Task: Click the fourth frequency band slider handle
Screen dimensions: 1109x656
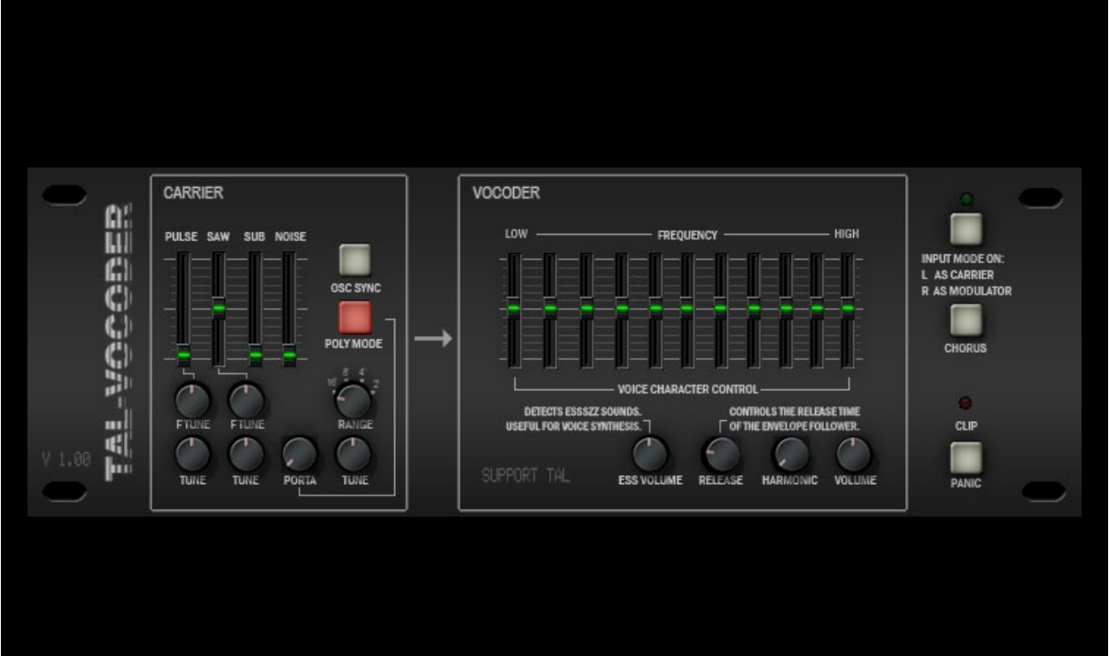Action: click(621, 308)
